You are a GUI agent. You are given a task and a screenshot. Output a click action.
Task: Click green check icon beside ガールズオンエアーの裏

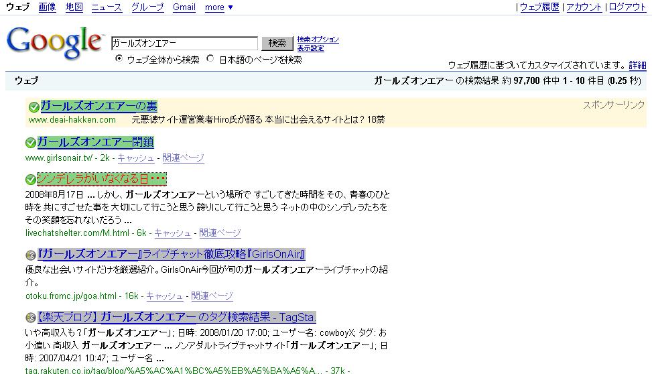click(x=34, y=107)
